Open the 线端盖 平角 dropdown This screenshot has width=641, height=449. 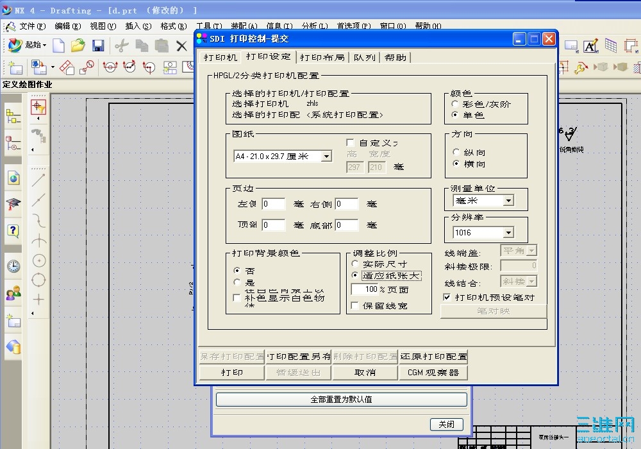click(x=531, y=250)
